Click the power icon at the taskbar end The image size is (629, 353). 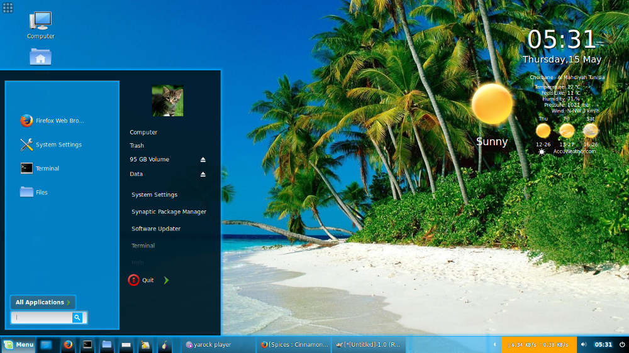coord(622,345)
